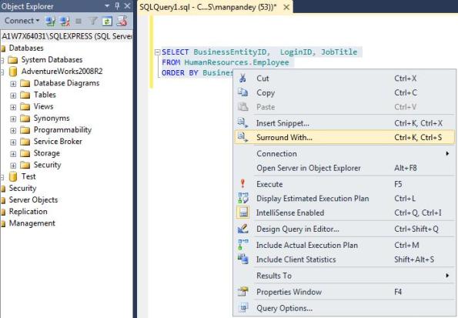Expand the Storage node
458x318 pixels.
tap(13, 154)
